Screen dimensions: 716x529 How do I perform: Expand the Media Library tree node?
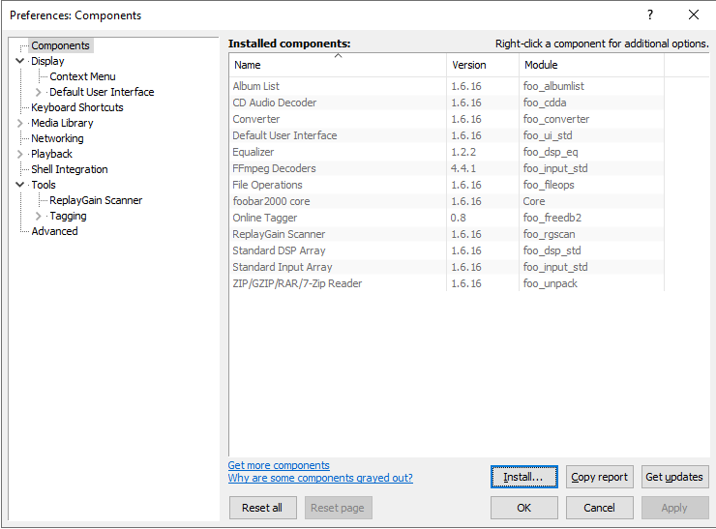tap(20, 123)
